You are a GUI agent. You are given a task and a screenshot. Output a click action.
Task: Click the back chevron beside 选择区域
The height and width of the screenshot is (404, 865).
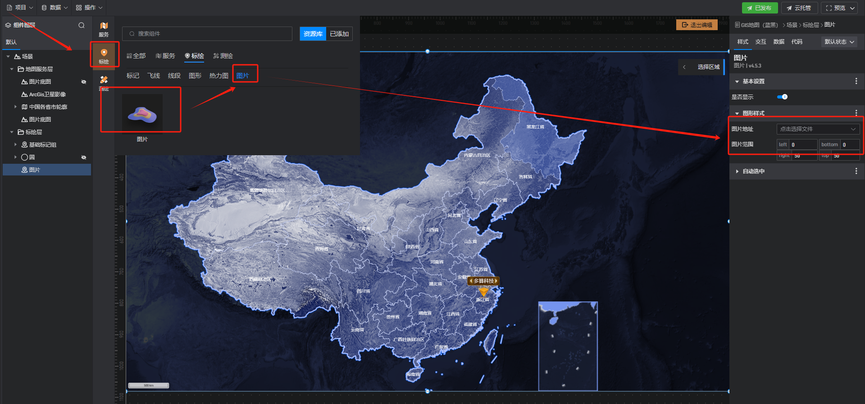click(x=684, y=67)
